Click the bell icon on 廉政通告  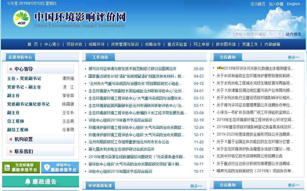pyautogui.click(x=28, y=182)
